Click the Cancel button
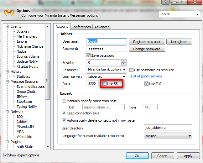This screenshot has width=203, height=163. pos(163,155)
